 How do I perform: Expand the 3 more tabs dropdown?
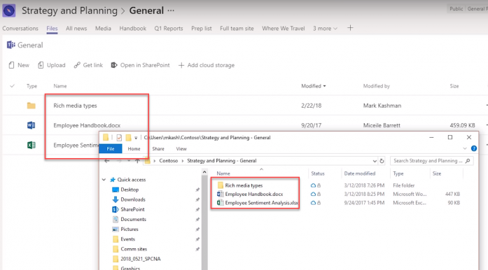[x=325, y=28]
